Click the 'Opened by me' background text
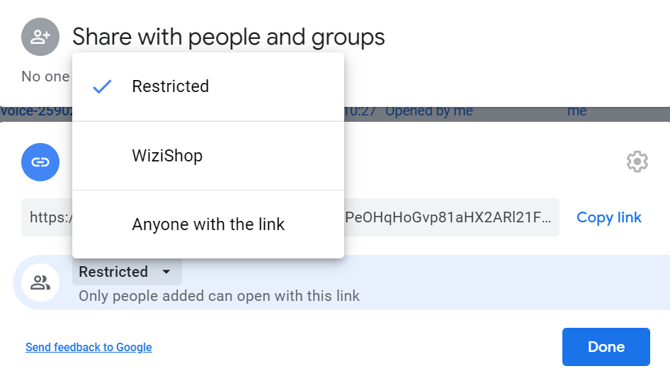This screenshot has height=371, width=670. (x=429, y=111)
